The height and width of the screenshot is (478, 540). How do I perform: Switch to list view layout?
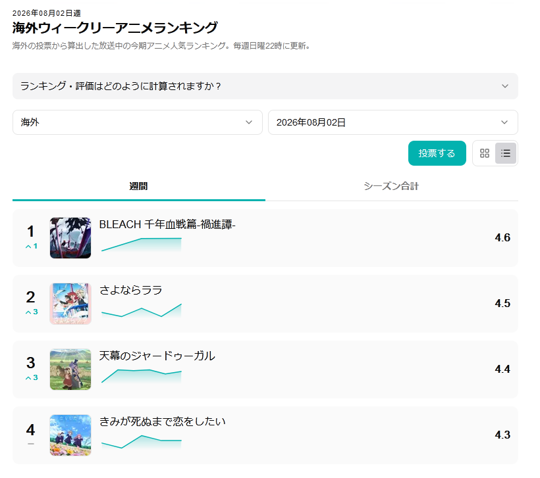point(506,153)
